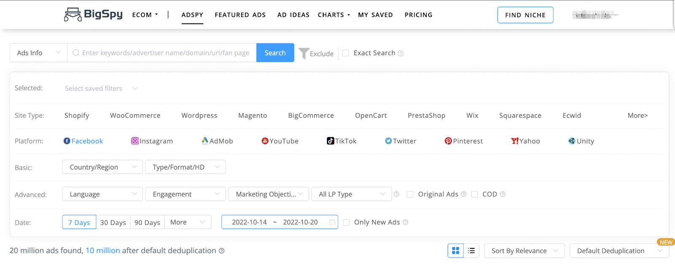Click the end date 2022-10-20 field
The height and width of the screenshot is (269, 675).
300,222
